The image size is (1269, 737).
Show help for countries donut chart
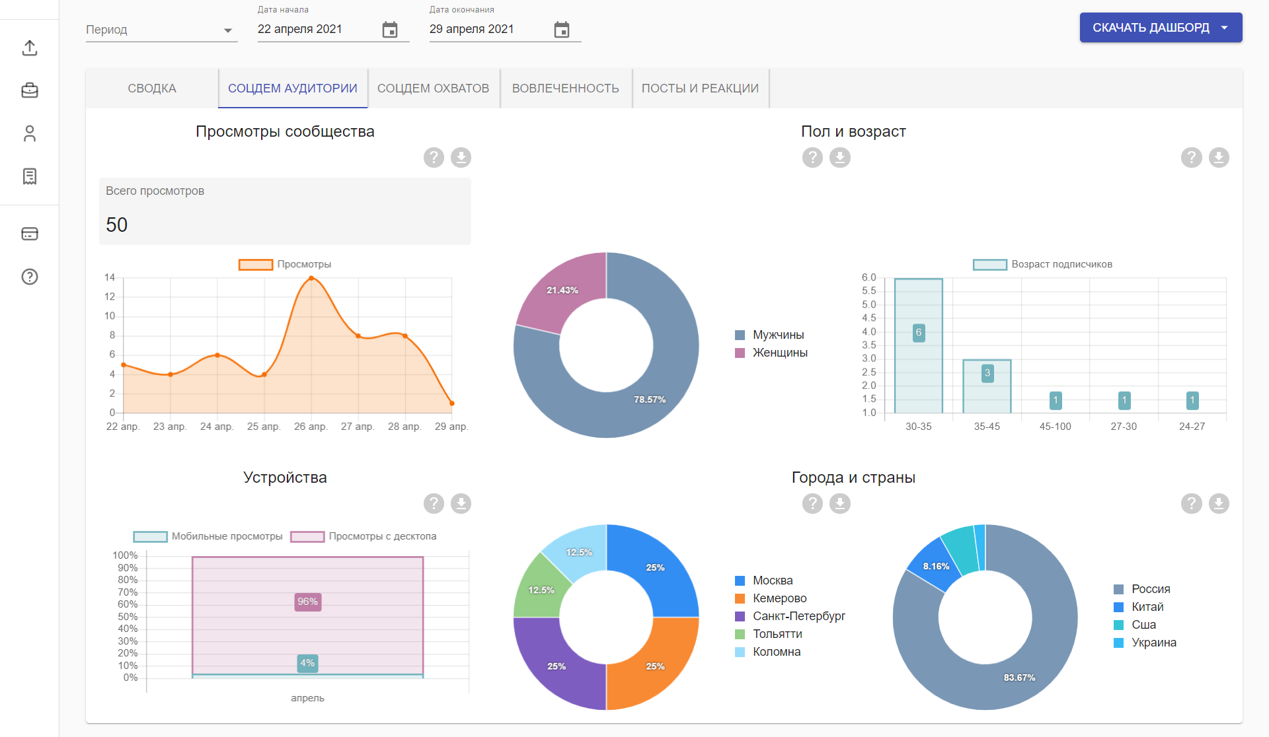pos(1191,503)
